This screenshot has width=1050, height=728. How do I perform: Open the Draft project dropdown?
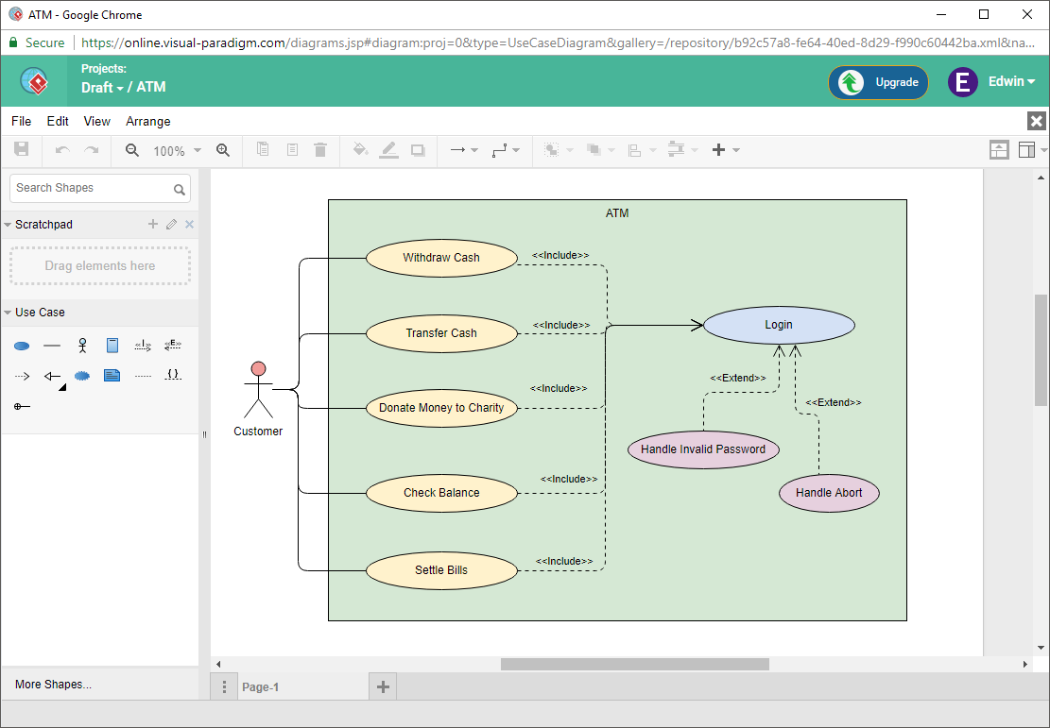(102, 88)
